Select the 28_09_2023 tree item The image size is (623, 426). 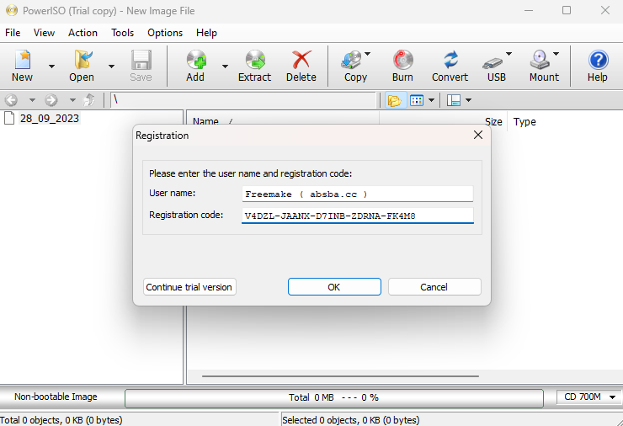point(50,119)
